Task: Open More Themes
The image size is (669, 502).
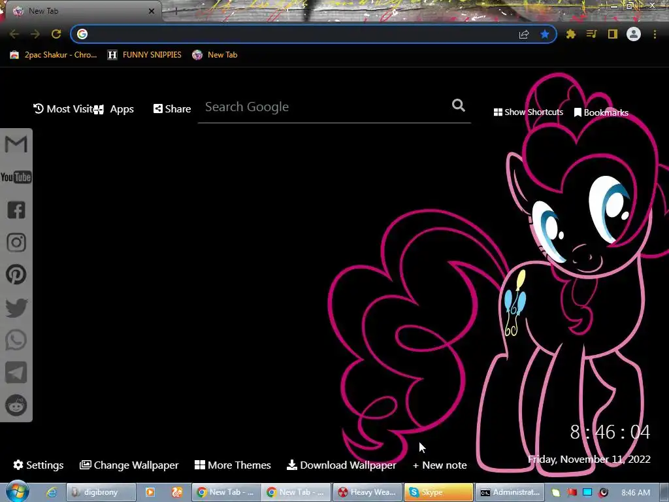Action: 233,465
